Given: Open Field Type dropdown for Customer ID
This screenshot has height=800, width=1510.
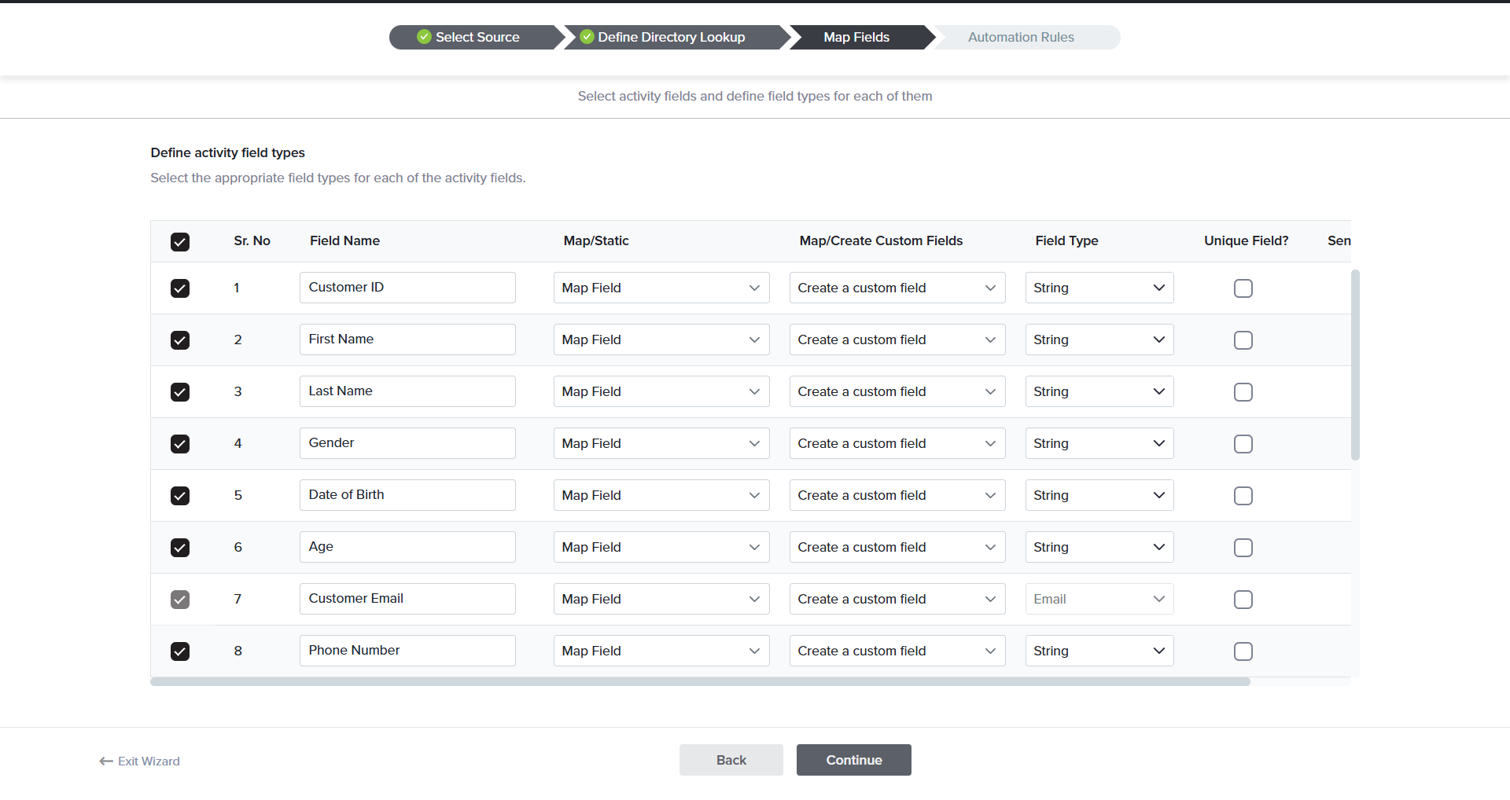Looking at the screenshot, I should coord(1099,288).
